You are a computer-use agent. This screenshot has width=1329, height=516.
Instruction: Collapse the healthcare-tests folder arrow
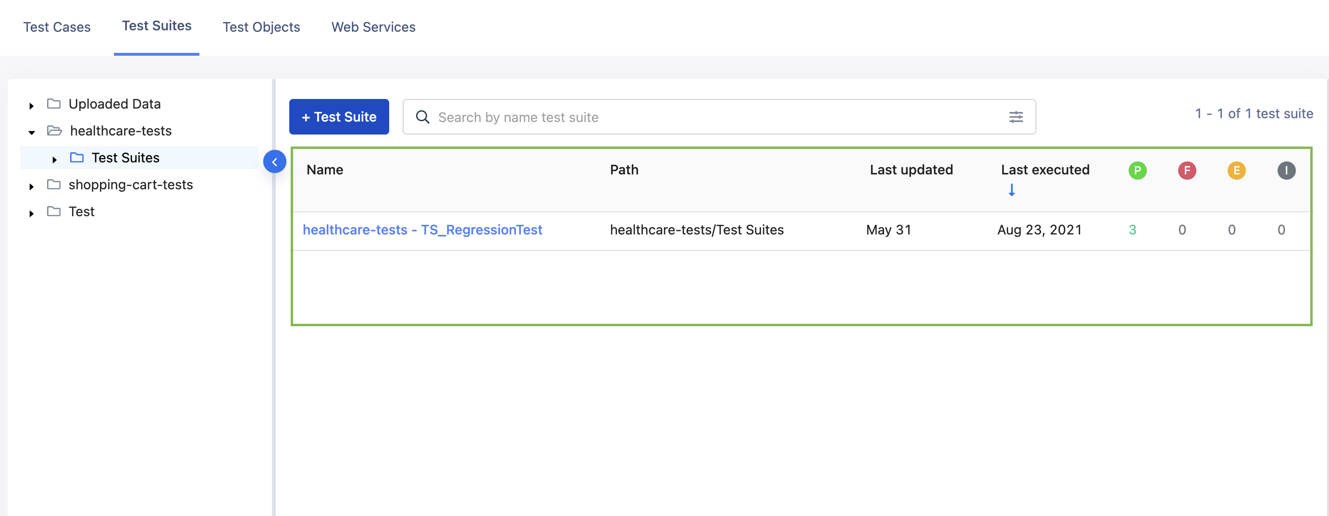tap(31, 133)
